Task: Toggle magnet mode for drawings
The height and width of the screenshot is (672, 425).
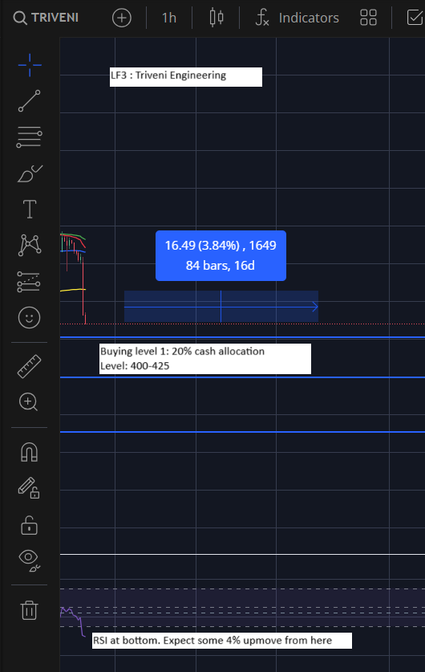Action: pyautogui.click(x=29, y=452)
